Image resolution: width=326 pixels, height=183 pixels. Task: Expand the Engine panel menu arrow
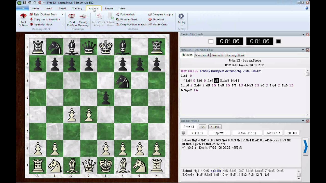click(x=303, y=121)
